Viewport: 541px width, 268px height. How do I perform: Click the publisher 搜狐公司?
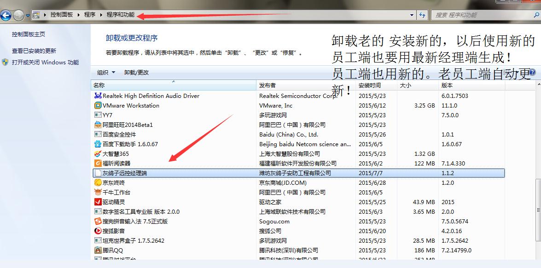(270, 231)
